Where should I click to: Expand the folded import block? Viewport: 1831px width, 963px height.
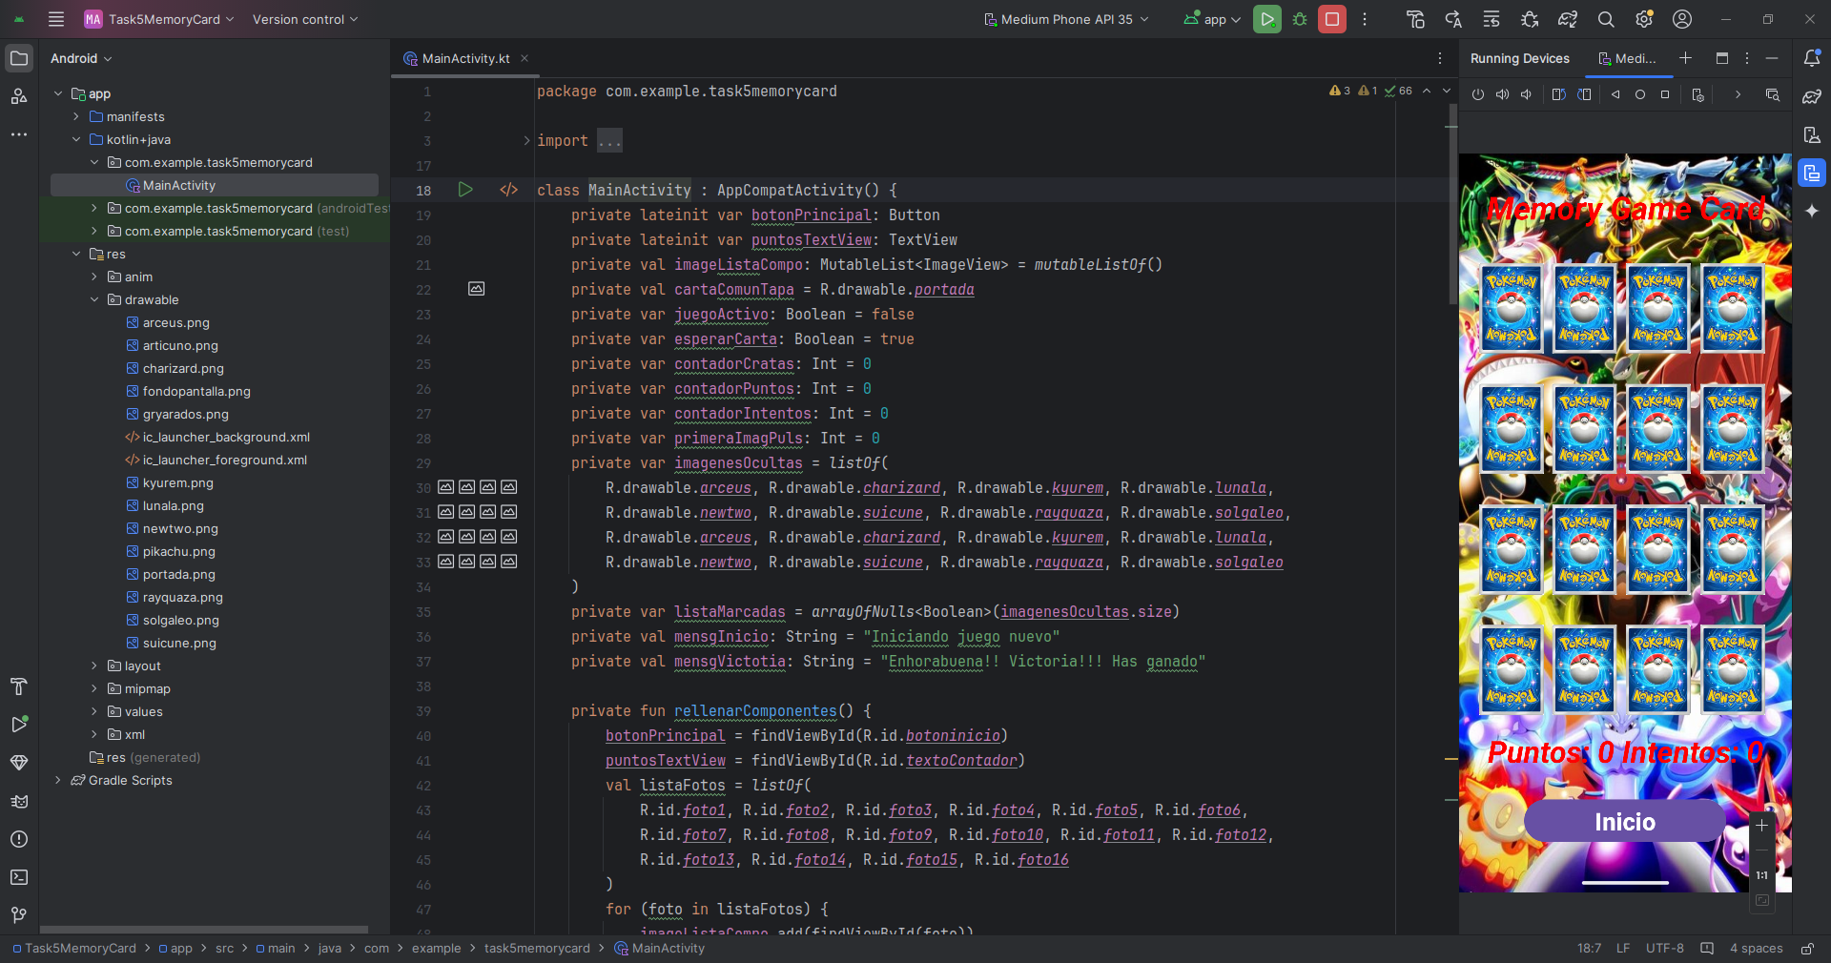pyautogui.click(x=526, y=141)
